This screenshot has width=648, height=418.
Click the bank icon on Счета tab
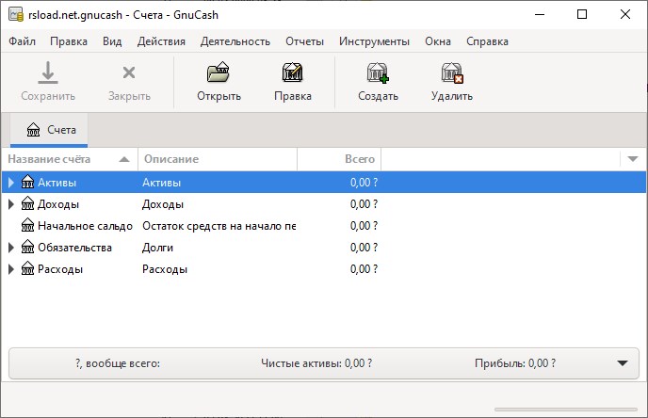(x=34, y=130)
